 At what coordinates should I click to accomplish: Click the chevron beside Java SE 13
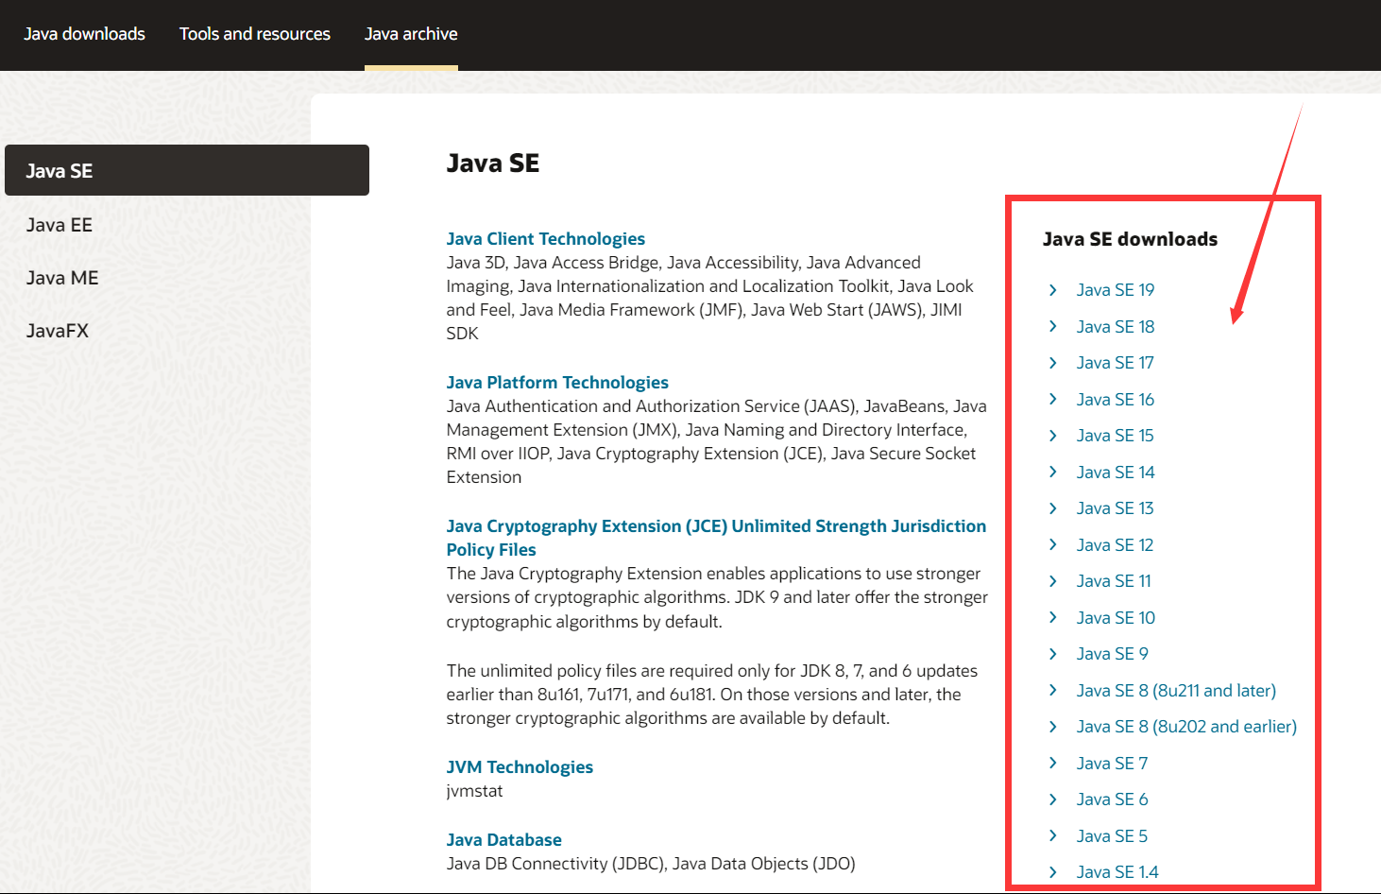pyautogui.click(x=1053, y=508)
